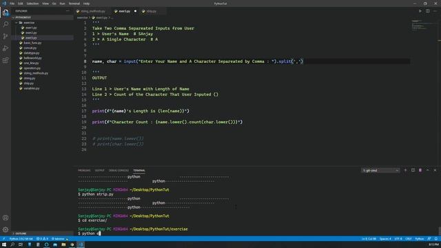Open string_methods.py in the explorer

(x=36, y=73)
